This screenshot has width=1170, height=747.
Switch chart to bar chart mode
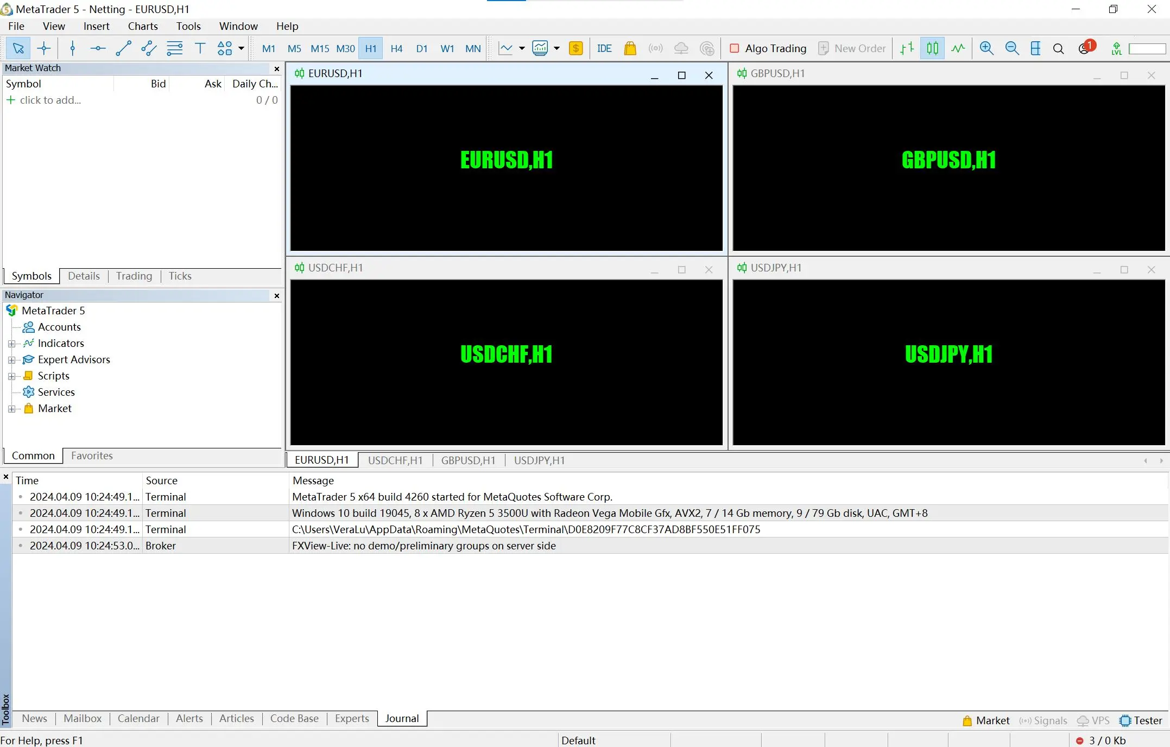point(907,48)
